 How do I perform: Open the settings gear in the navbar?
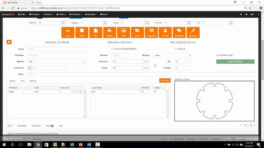tap(246, 14)
